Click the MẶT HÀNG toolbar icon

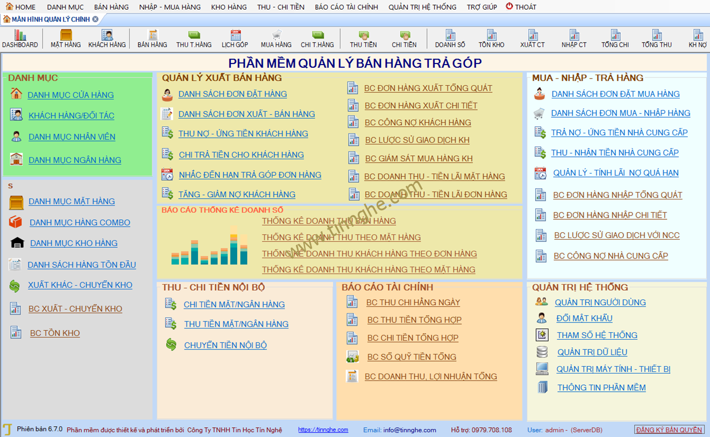[x=66, y=39]
